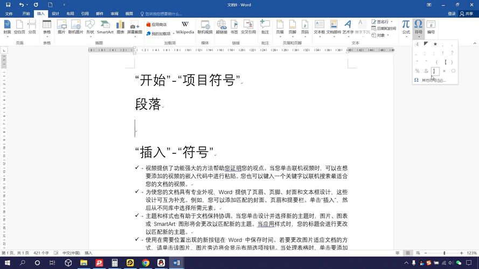
Task: Open the Equation (公式) dropdown
Action: point(406,27)
